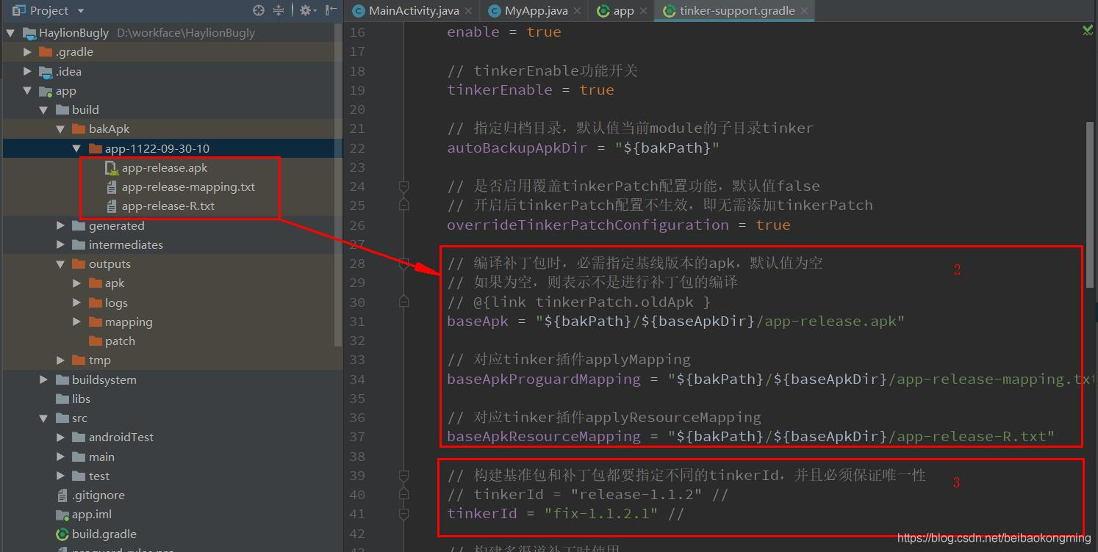The image size is (1098, 552).
Task: Click the build.gradle Gradle file icon
Action: pyautogui.click(x=62, y=534)
